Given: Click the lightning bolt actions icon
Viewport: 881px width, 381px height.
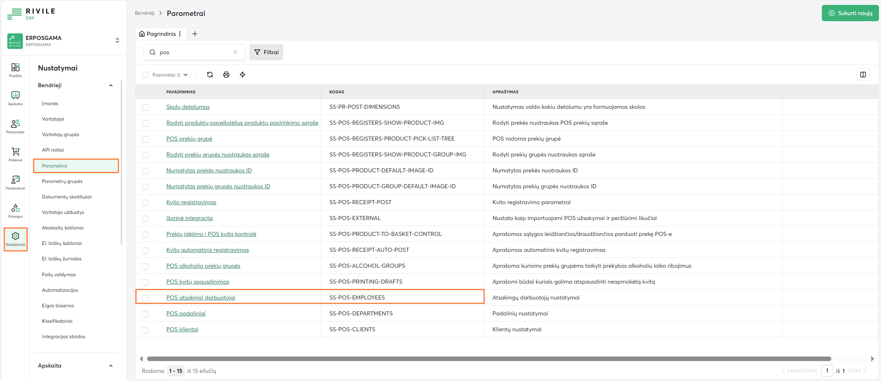Looking at the screenshot, I should tap(243, 75).
